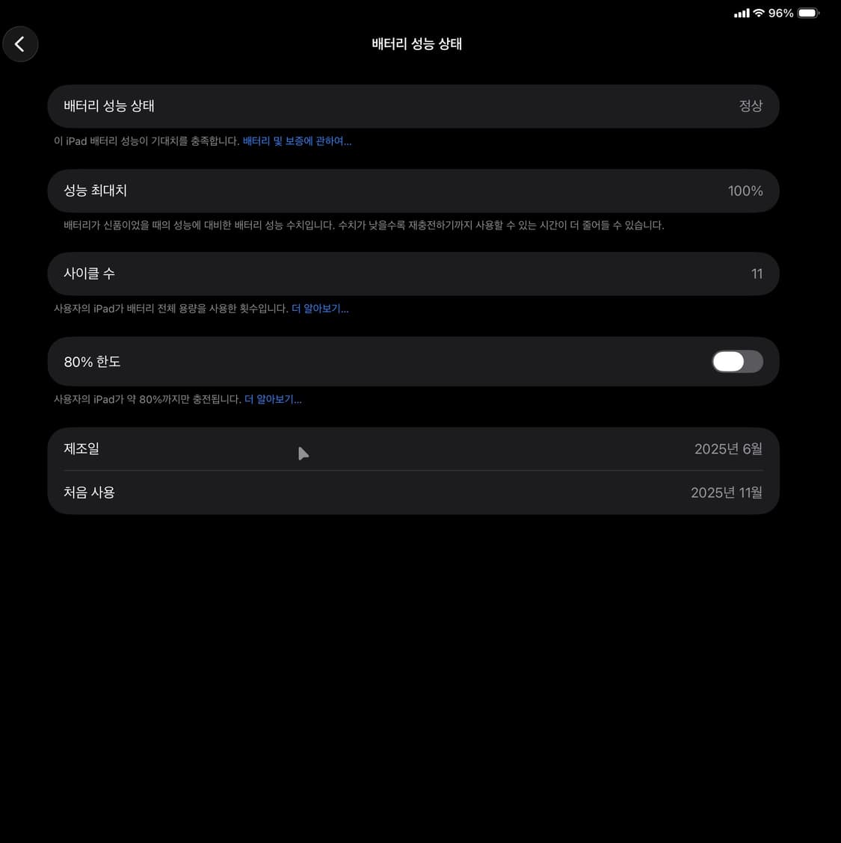This screenshot has height=843, width=841.
Task: Click the 정상 status value
Action: [x=751, y=106]
